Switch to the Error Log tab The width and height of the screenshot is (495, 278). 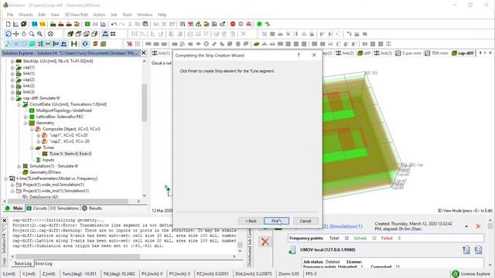pos(43,263)
